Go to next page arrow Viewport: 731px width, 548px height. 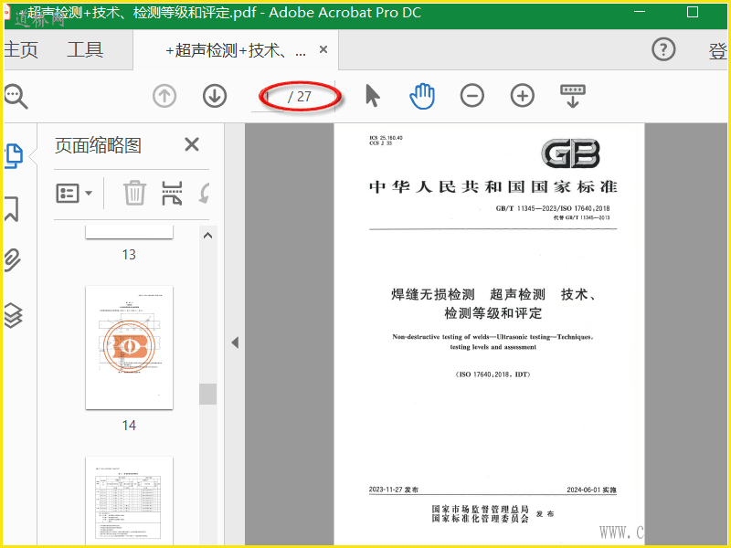point(215,97)
